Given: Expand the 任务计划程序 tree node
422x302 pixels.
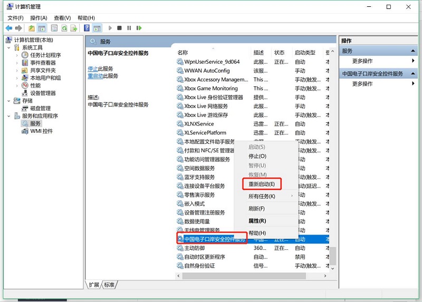Looking at the screenshot, I should pyautogui.click(x=17, y=55).
